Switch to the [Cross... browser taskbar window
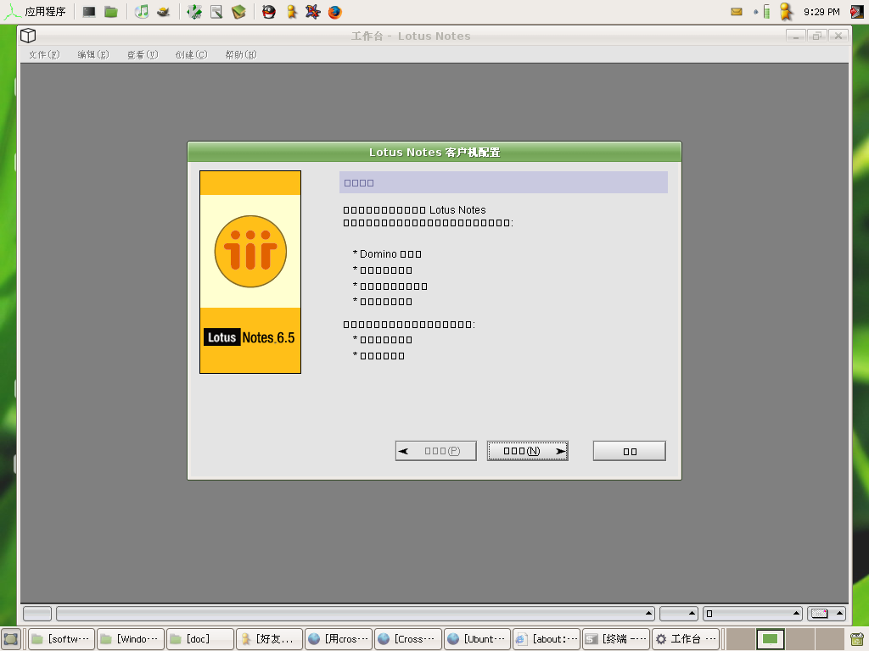Image resolution: width=869 pixels, height=651 pixels. [x=408, y=639]
